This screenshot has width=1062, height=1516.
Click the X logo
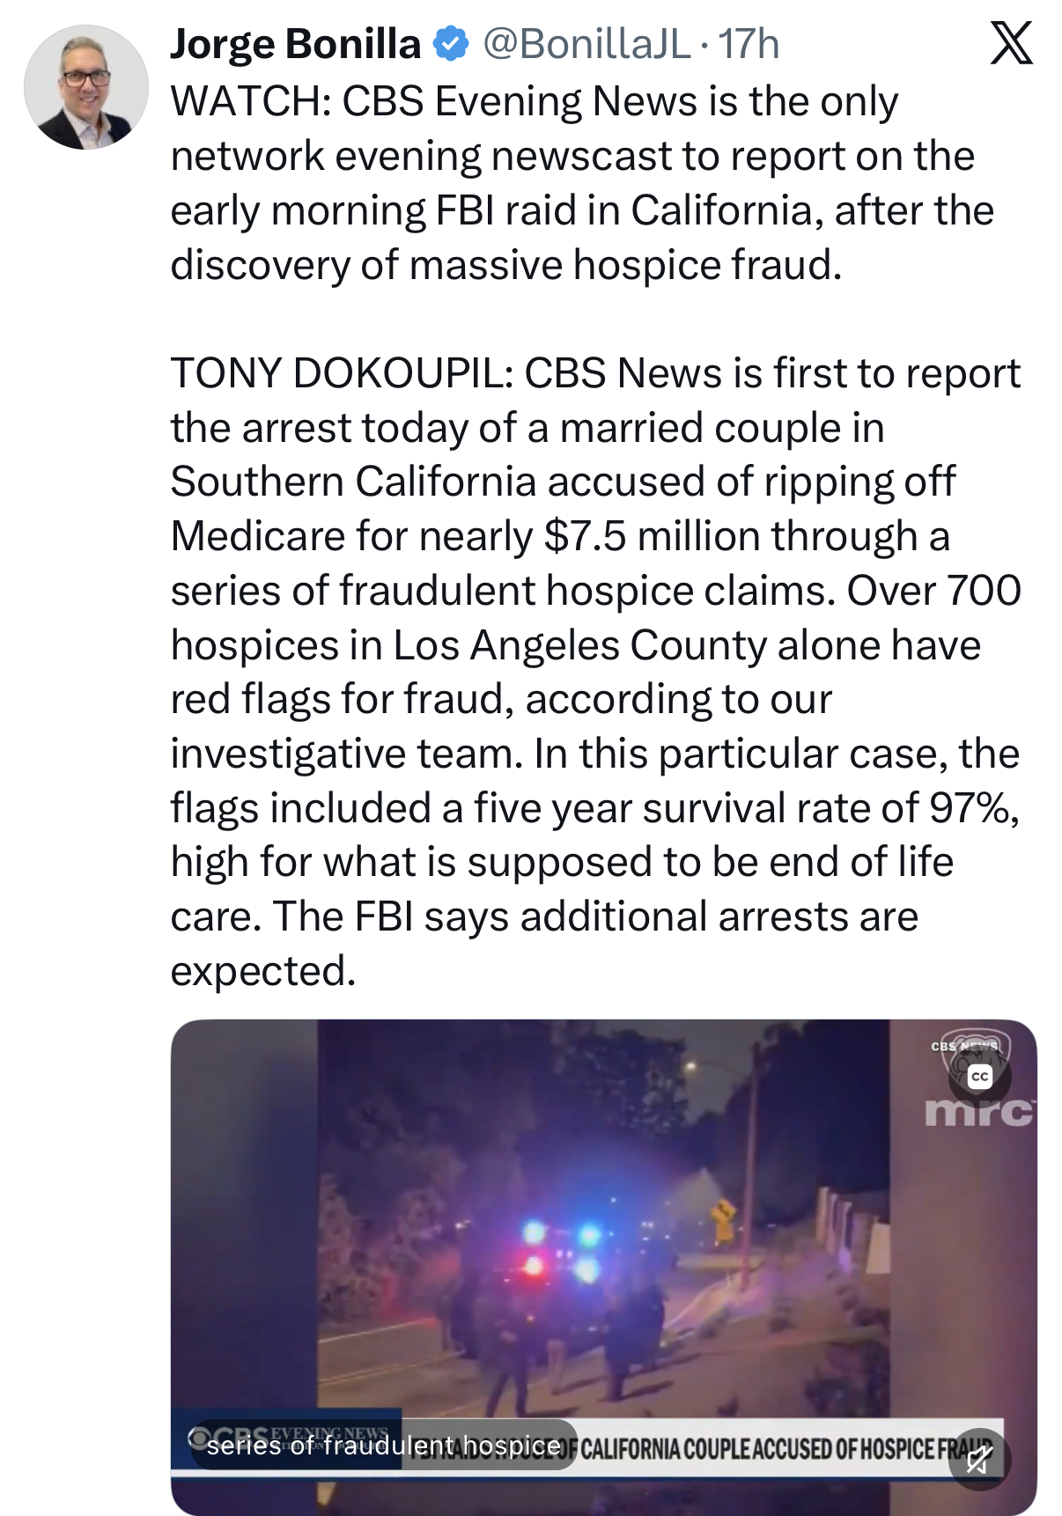pyautogui.click(x=1011, y=44)
